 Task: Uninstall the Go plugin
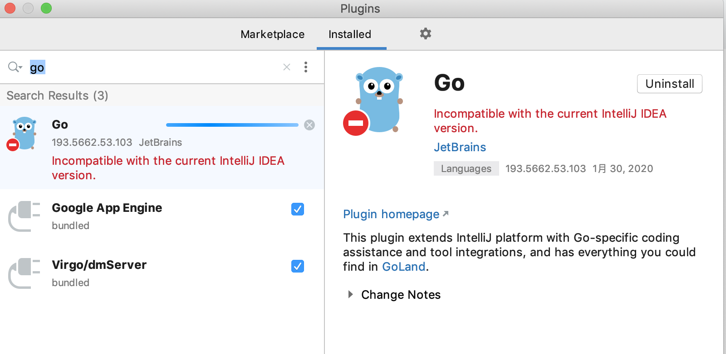[670, 84]
